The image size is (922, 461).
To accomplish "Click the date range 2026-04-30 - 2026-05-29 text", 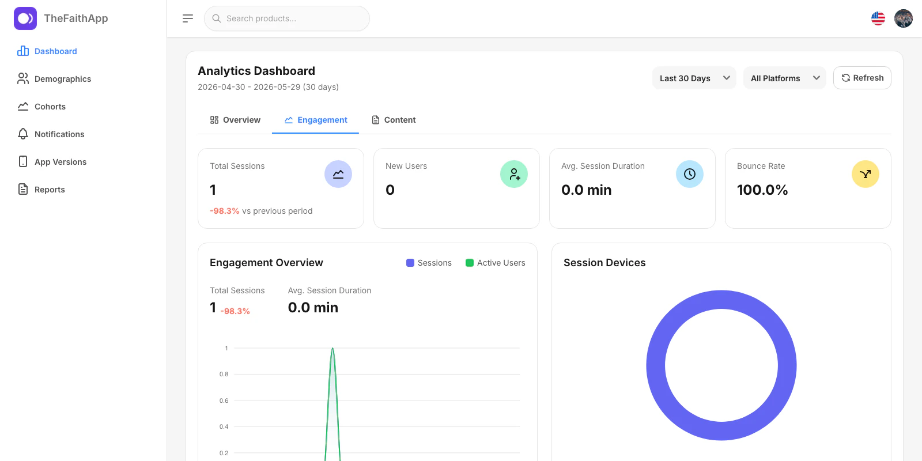I will pos(268,87).
